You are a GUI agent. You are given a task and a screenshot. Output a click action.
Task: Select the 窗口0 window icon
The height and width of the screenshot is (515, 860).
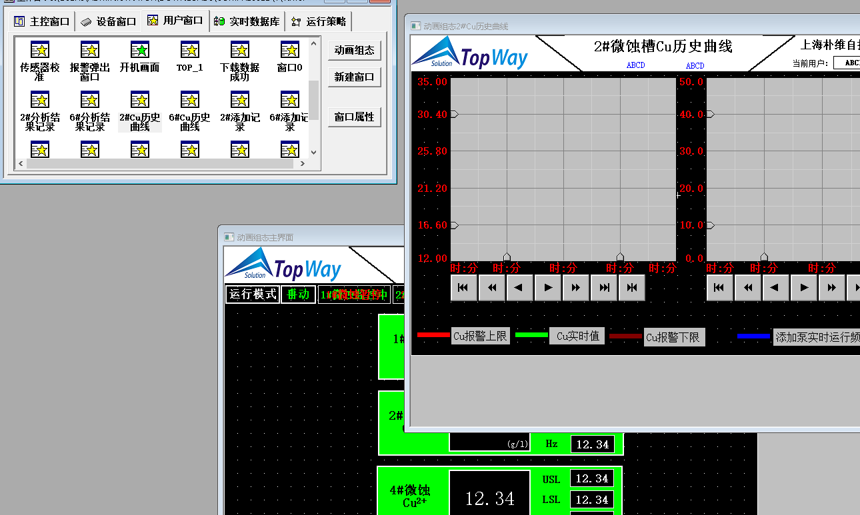(290, 50)
